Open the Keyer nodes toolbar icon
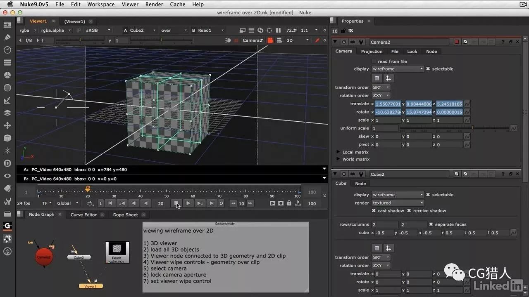 pos(7,100)
